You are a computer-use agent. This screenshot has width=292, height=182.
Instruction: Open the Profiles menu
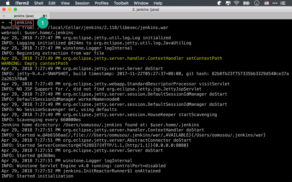(101, 3)
